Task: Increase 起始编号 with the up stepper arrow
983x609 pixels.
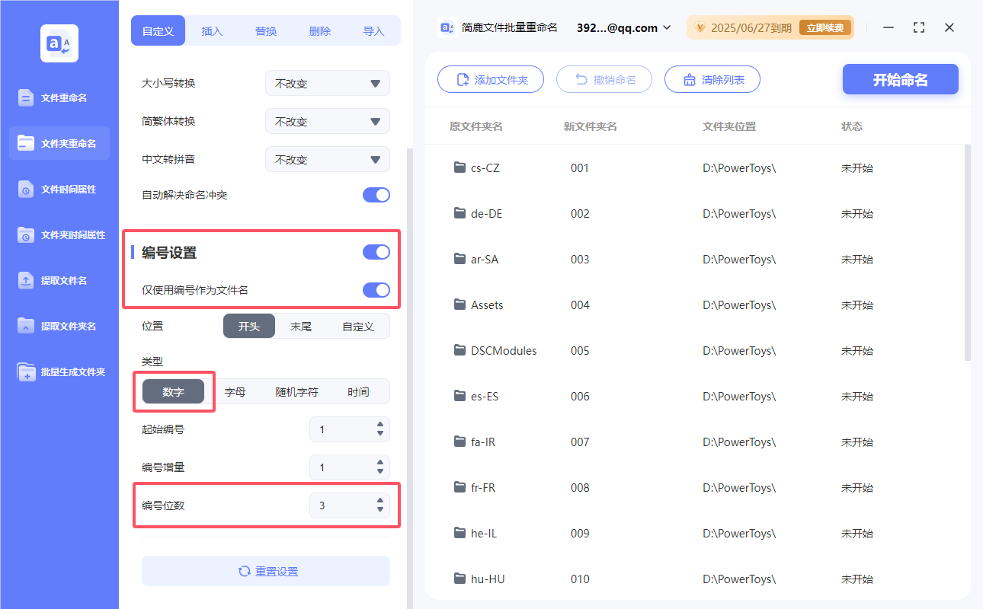Action: coord(379,426)
